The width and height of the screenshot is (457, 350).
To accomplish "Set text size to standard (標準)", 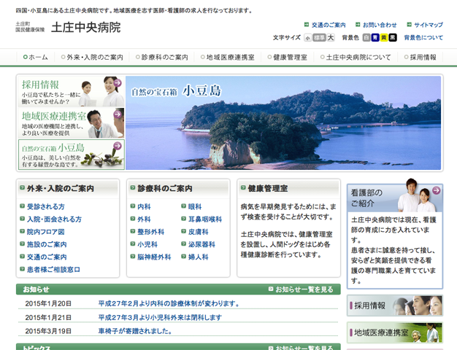I will point(319,38).
